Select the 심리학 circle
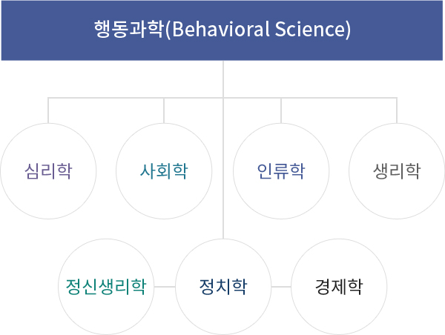 [x=48, y=171]
